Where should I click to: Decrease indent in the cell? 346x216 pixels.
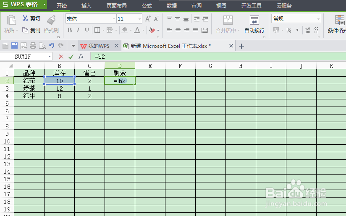click(x=197, y=18)
